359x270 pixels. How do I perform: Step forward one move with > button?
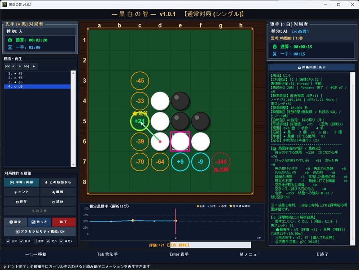pyautogui.click(x=20, y=66)
